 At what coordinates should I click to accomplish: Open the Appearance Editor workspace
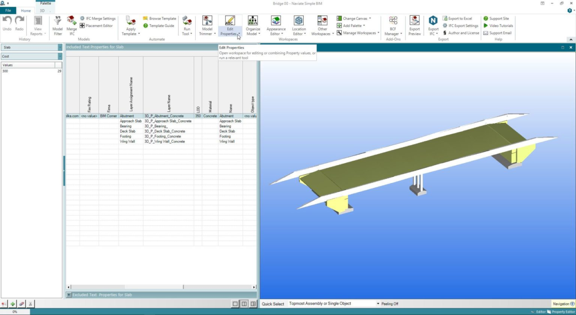pos(276,25)
